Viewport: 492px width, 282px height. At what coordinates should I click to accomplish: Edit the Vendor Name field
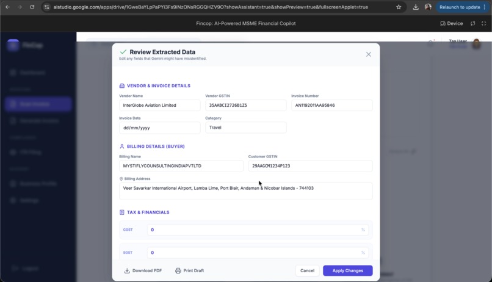(x=160, y=105)
